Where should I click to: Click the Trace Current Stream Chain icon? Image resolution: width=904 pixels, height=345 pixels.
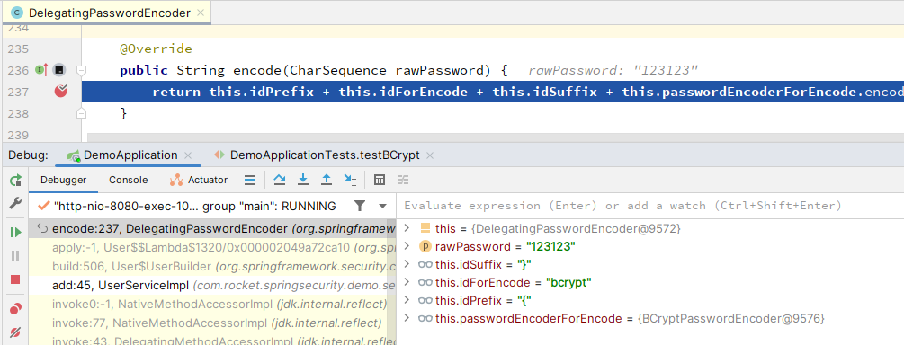point(403,181)
